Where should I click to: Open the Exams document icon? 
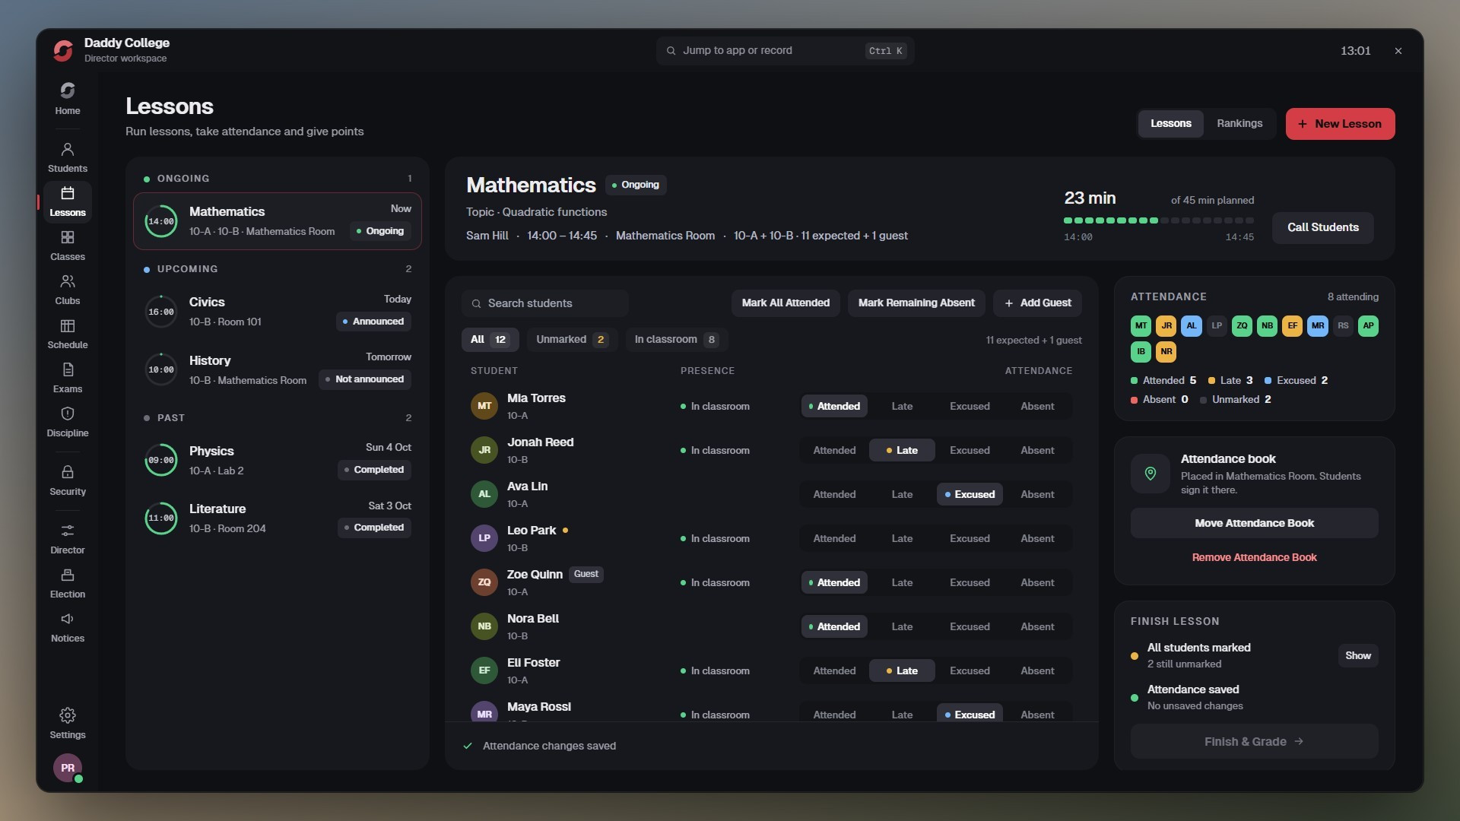tap(67, 370)
